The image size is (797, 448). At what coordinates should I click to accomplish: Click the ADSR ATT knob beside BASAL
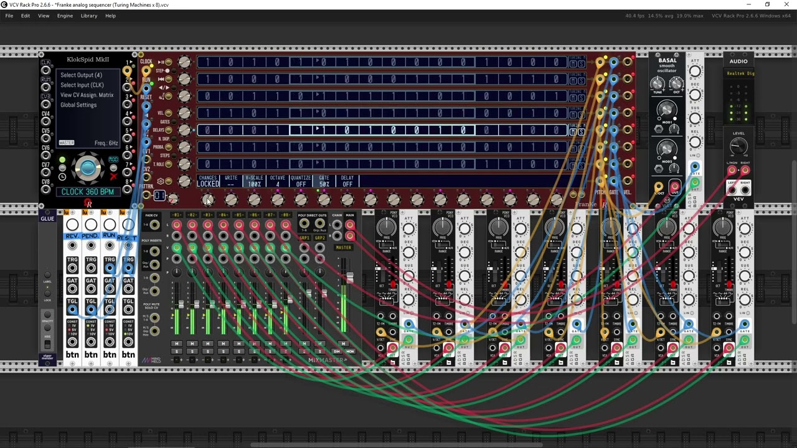[x=695, y=71]
